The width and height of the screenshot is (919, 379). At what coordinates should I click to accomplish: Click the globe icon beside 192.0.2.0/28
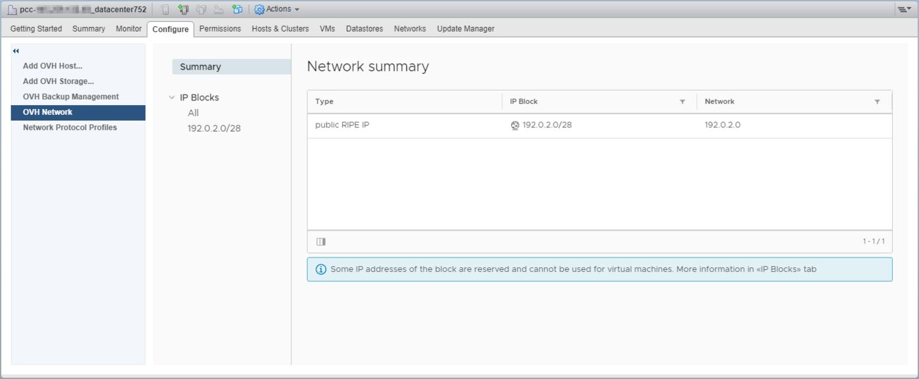coord(515,125)
